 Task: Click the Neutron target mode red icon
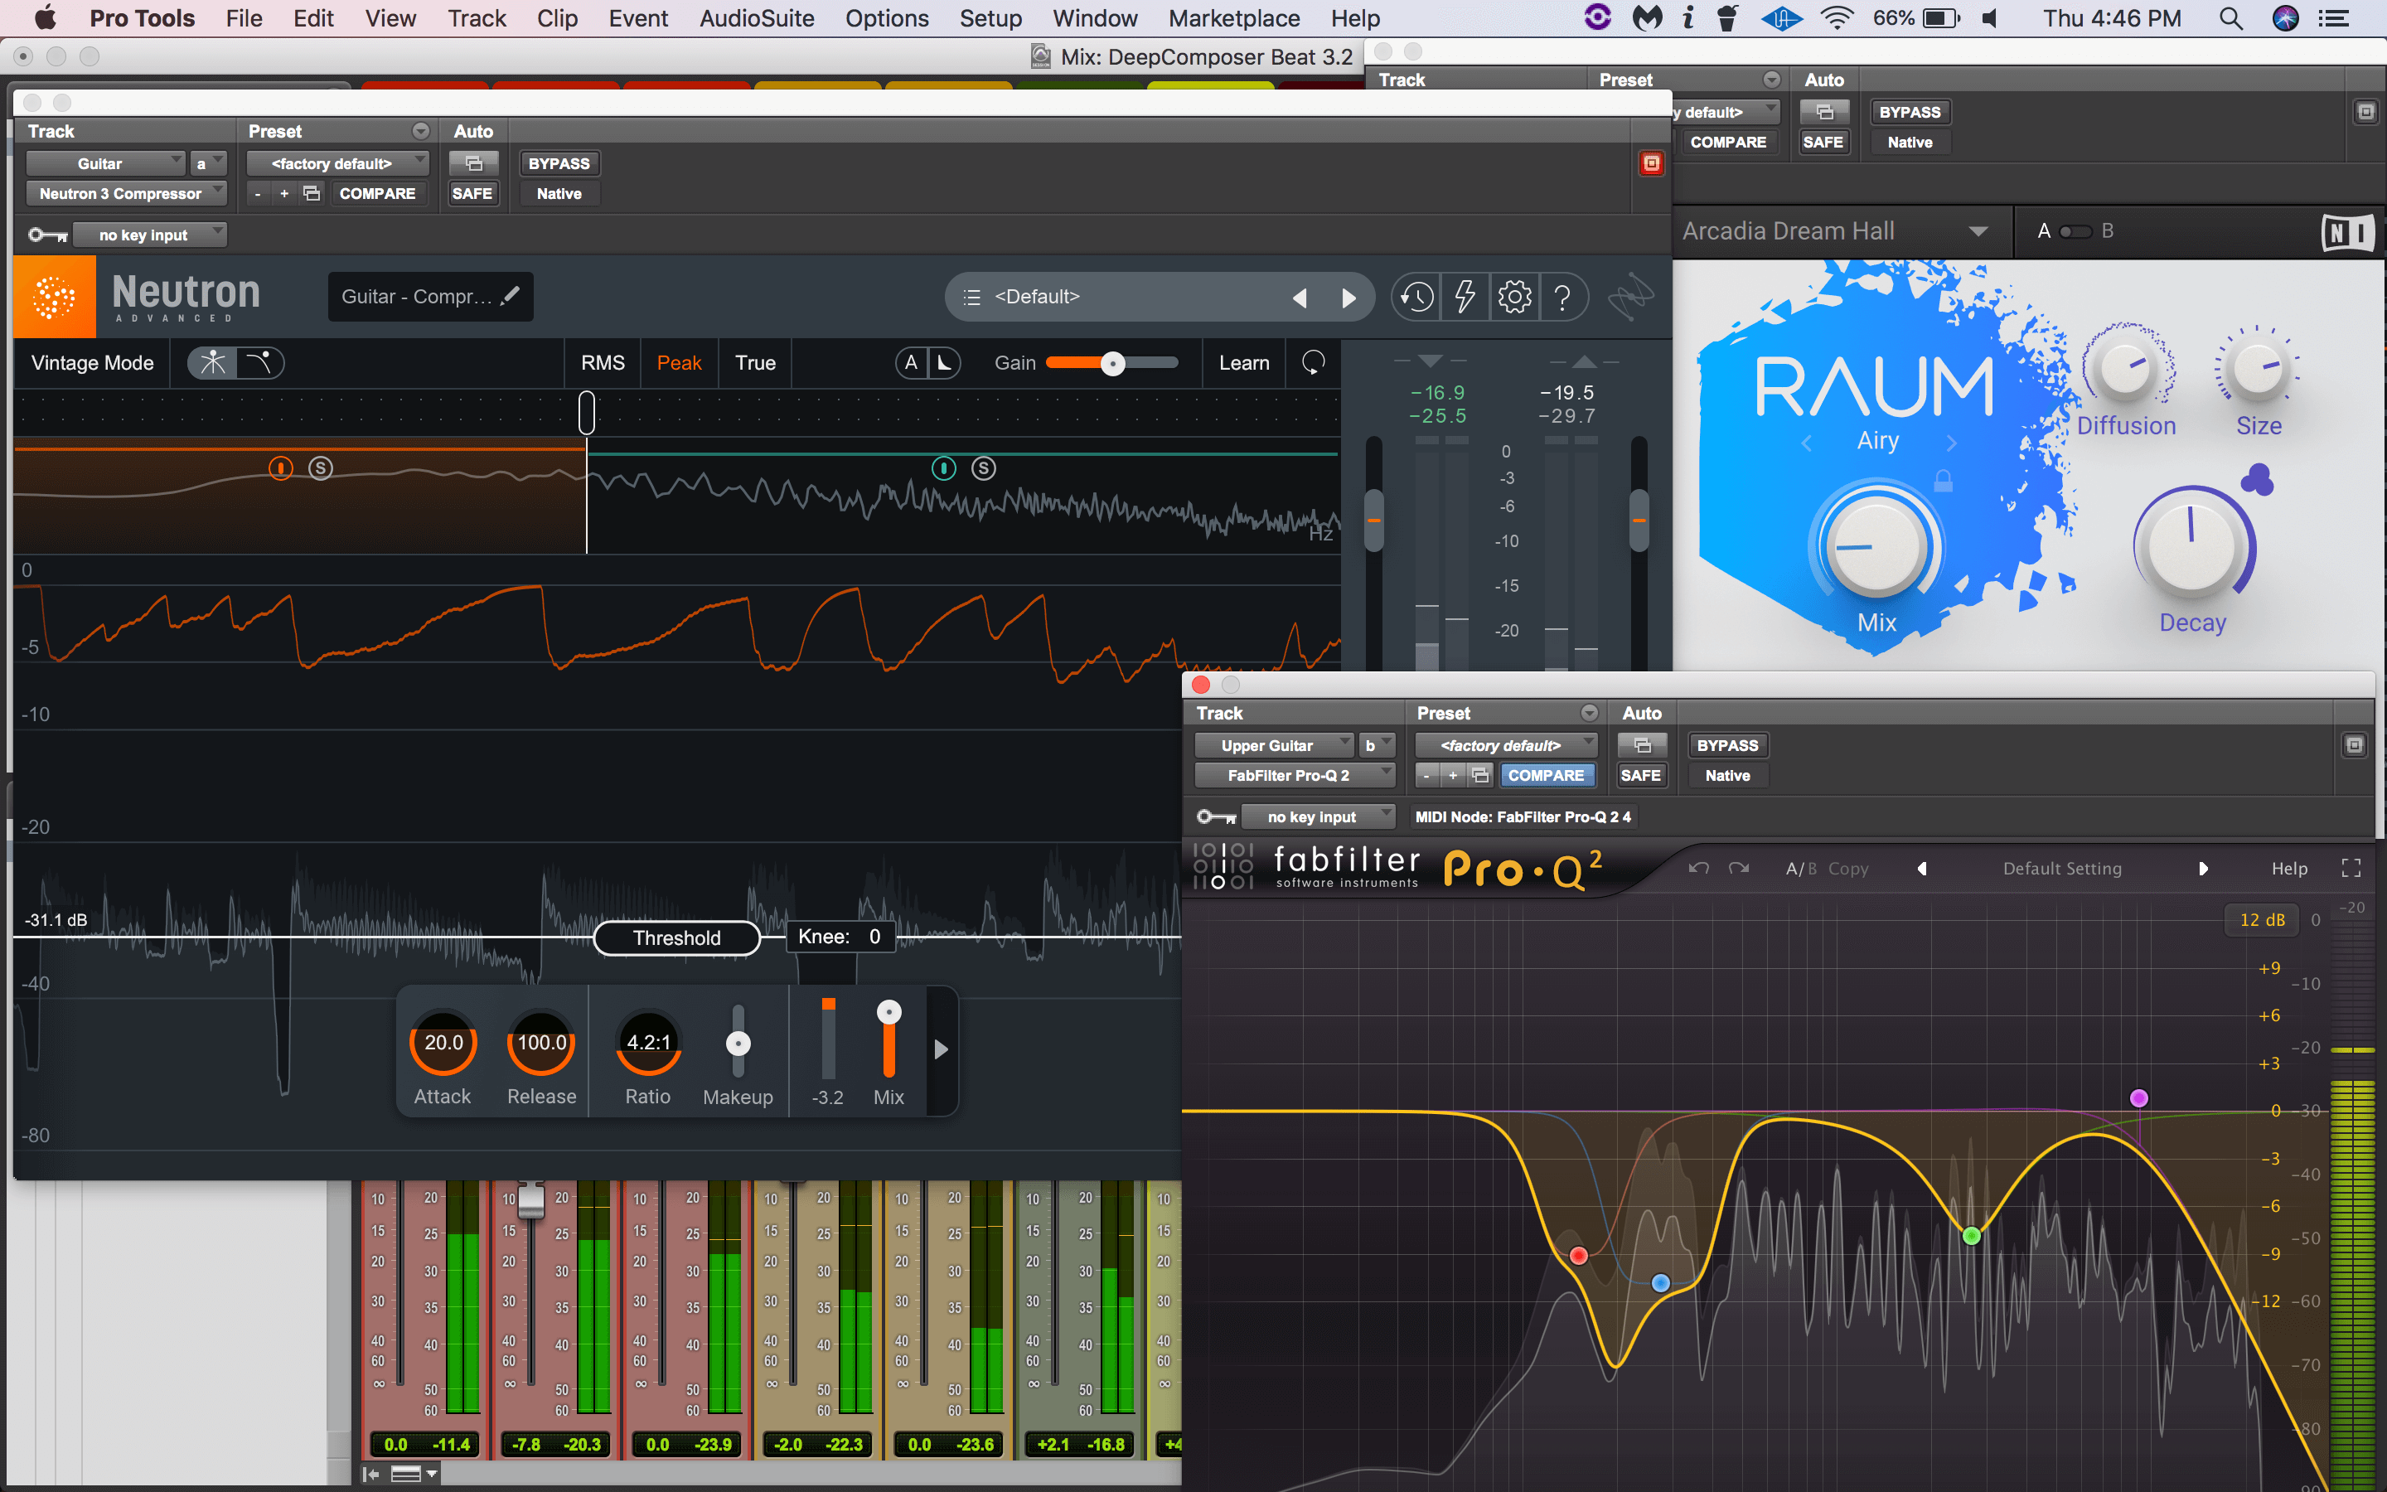(1651, 164)
